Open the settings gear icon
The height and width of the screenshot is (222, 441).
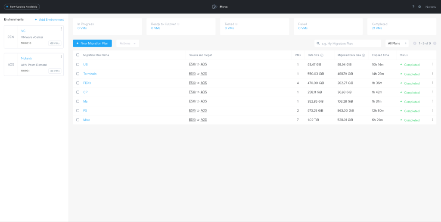pos(419,7)
